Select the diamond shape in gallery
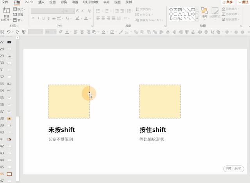 click(171, 9)
